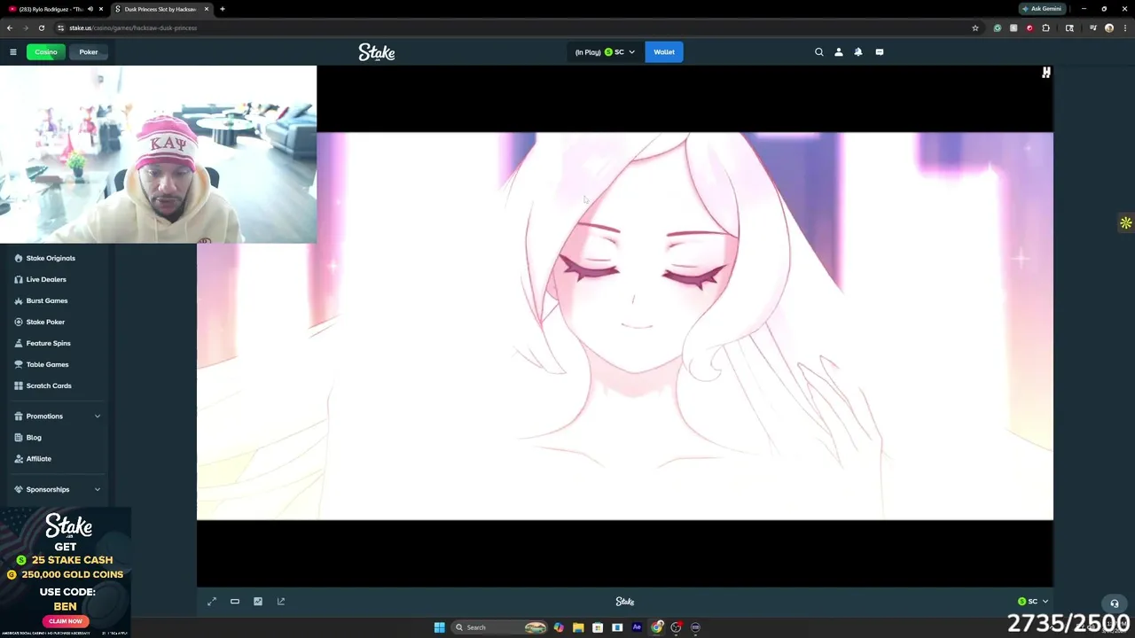Image resolution: width=1135 pixels, height=638 pixels.
Task: Expand the Sponsorships section
Action: tap(57, 489)
